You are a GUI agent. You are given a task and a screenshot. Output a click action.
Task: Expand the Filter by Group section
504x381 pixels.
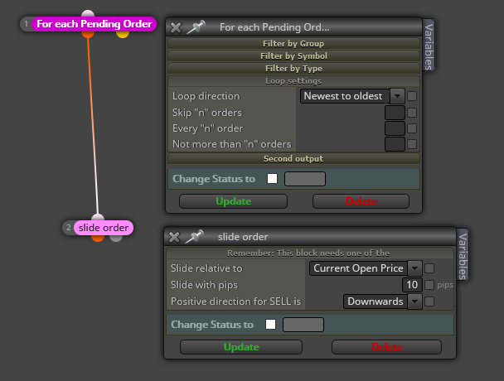tap(293, 43)
